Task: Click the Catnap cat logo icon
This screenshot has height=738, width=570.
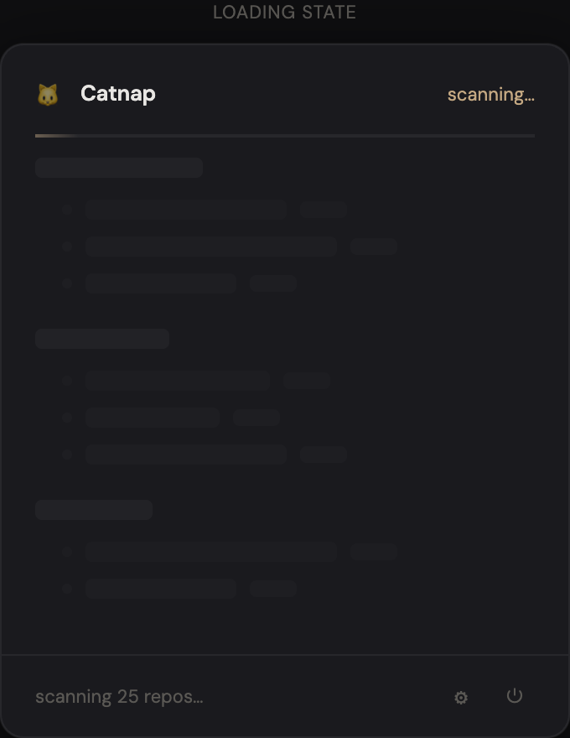Action: pyautogui.click(x=47, y=94)
